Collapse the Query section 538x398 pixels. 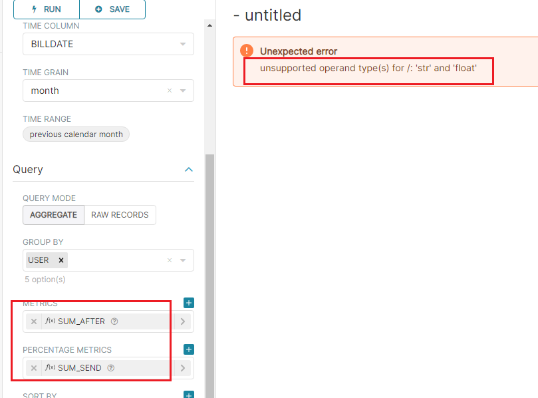pos(188,169)
